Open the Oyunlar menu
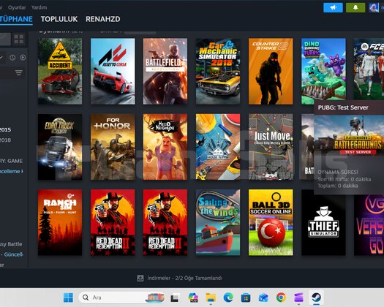The image size is (384, 307). pyautogui.click(x=17, y=7)
